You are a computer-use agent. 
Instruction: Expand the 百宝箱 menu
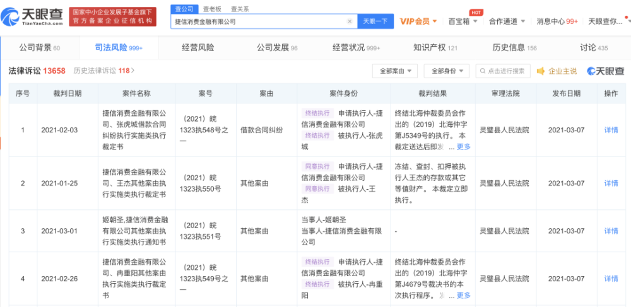(463, 21)
